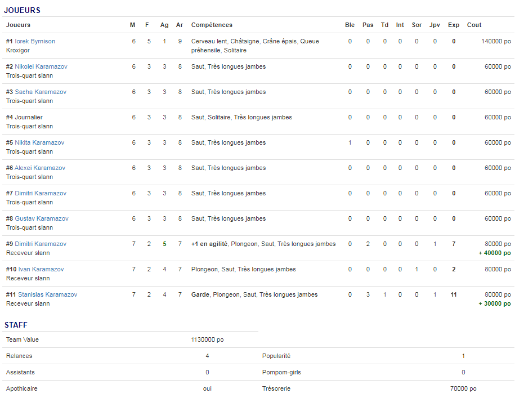
Task: Click the Nikolei Karamazov player link
Action: (x=41, y=66)
